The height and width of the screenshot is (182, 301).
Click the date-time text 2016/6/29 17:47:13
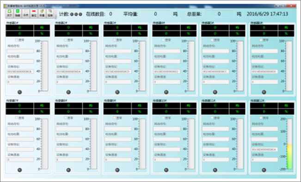coord(267,14)
